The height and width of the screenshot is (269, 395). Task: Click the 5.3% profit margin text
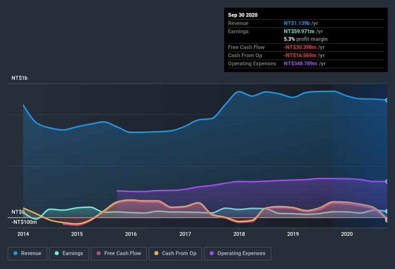[x=306, y=39]
